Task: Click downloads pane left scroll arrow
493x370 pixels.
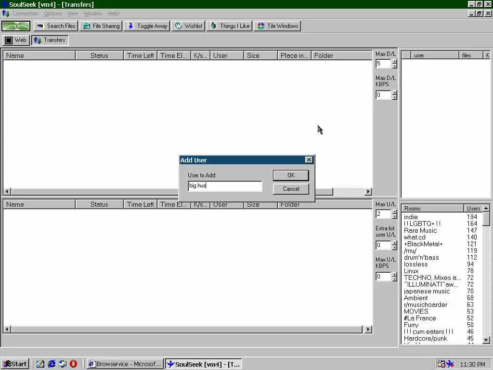Action: (x=7, y=191)
